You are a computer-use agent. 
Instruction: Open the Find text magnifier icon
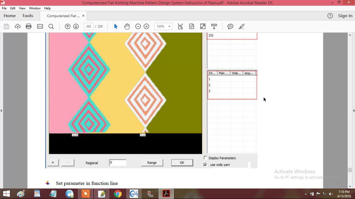51,27
